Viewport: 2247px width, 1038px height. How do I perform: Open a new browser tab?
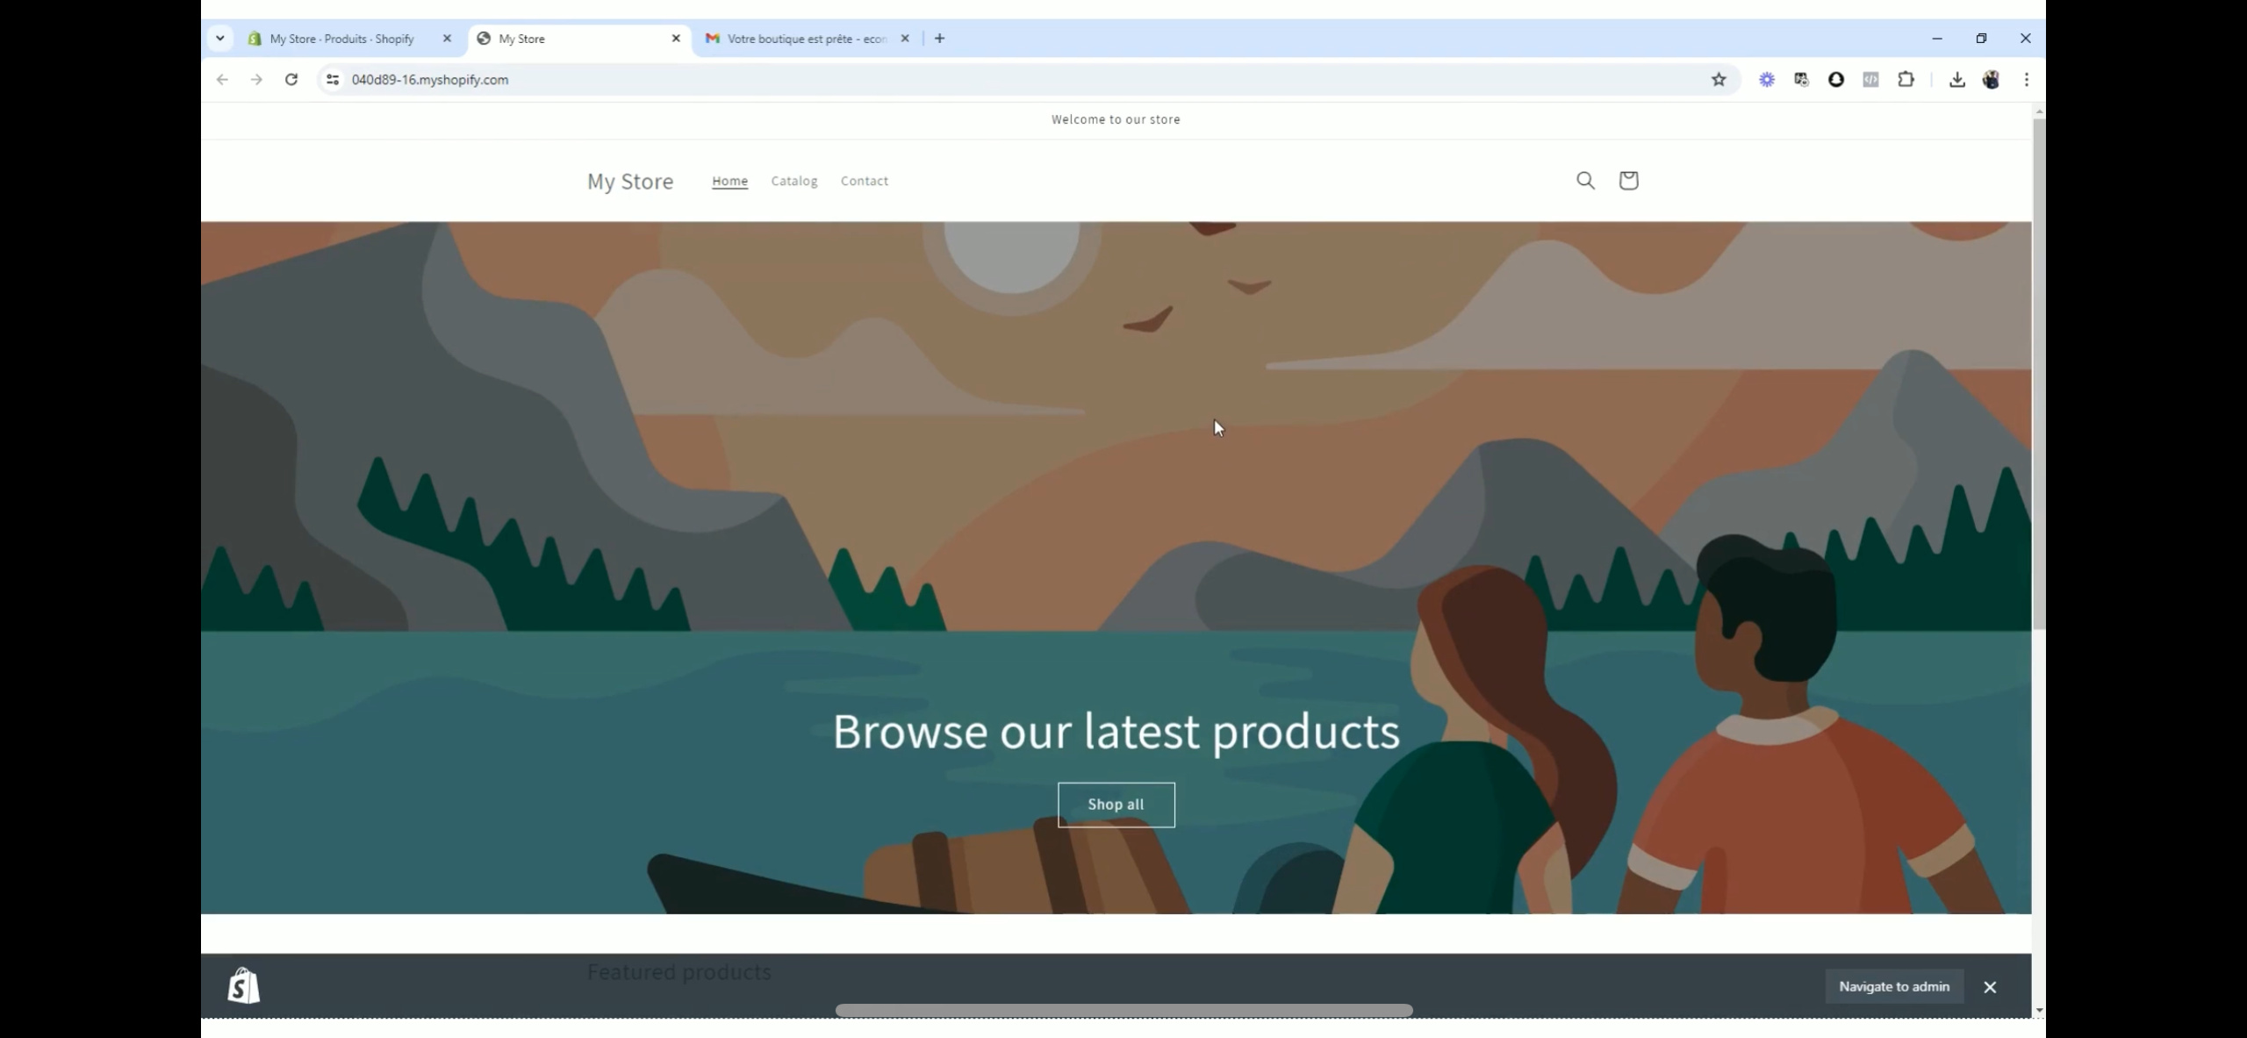tap(939, 39)
